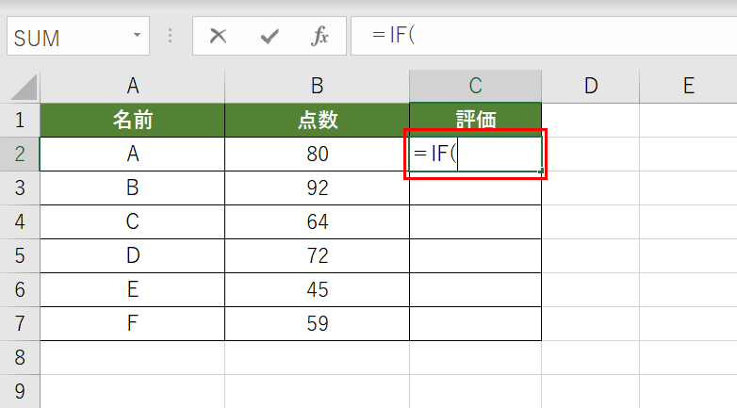Select row 2 header

point(20,155)
